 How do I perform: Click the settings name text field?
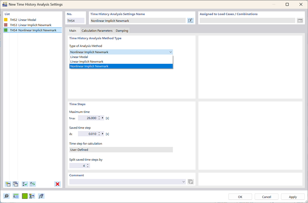coord(138,21)
